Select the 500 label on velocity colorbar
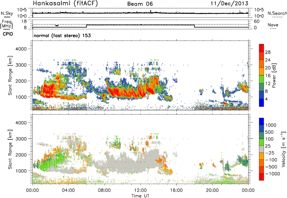This screenshot has width=287, height=198. click(x=270, y=132)
